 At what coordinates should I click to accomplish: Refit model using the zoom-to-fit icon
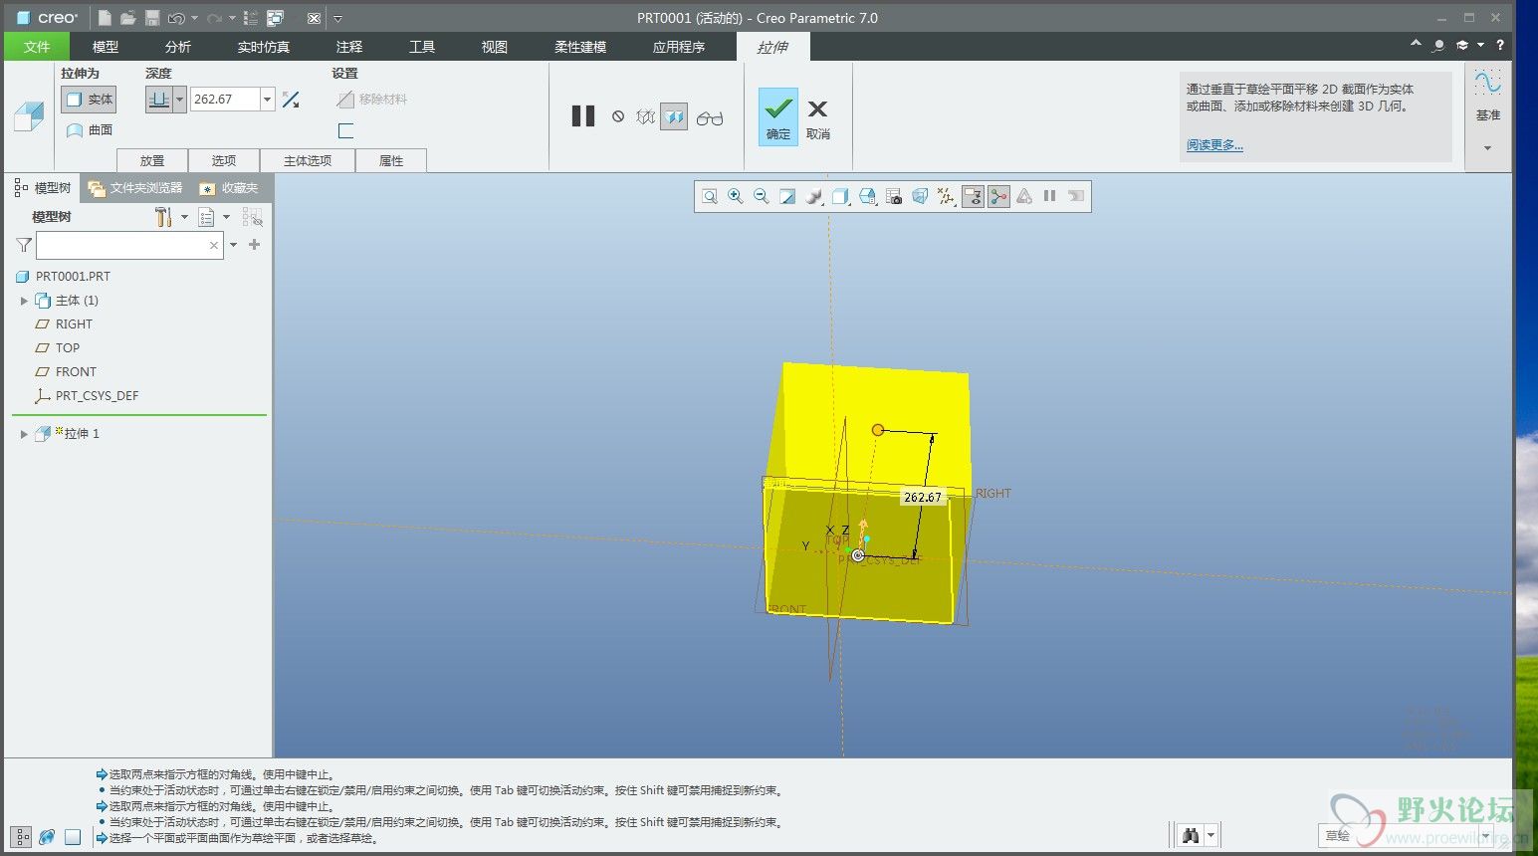click(710, 196)
